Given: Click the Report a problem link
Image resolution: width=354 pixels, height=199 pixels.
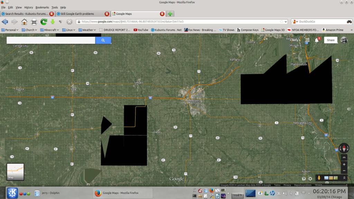Looking at the screenshot, I should tap(302, 185).
